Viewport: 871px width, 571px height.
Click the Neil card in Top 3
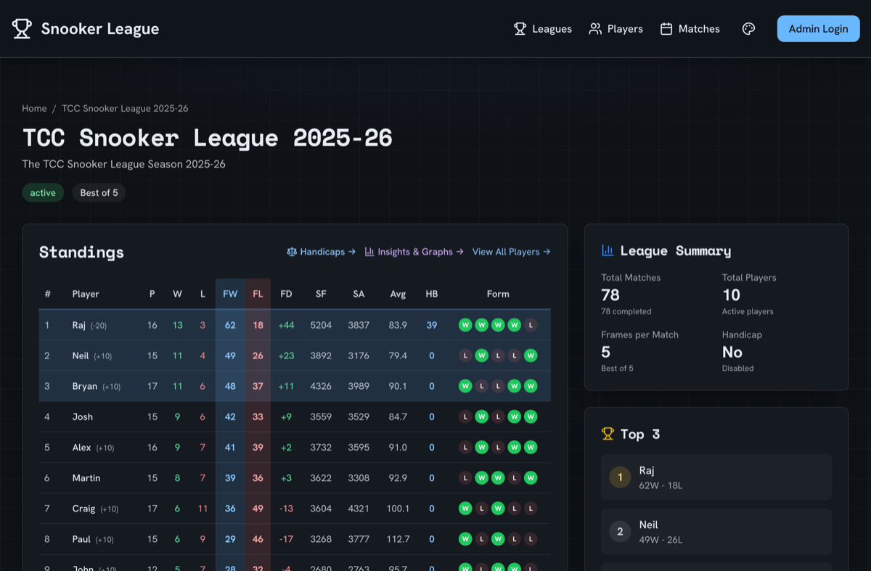point(716,532)
